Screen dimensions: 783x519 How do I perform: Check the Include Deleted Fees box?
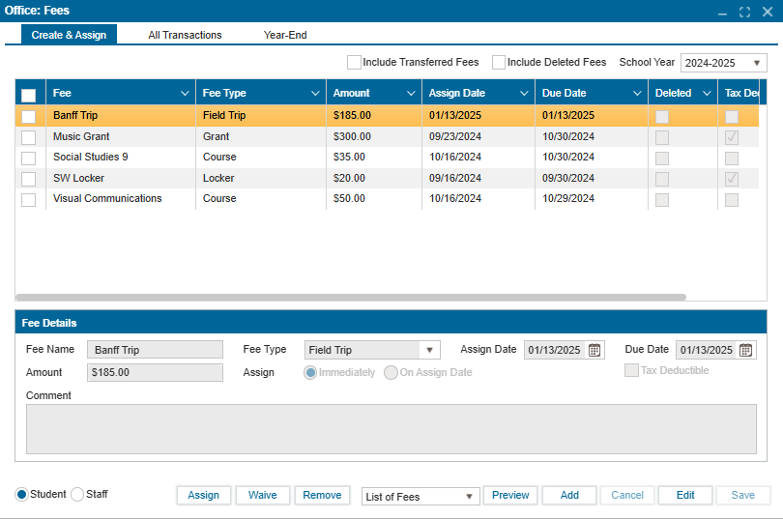[x=499, y=63]
